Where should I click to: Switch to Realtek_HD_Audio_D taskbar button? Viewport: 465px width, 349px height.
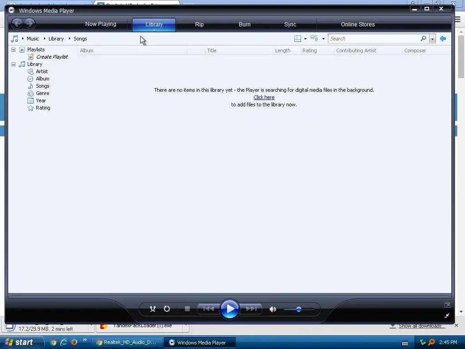click(x=126, y=343)
